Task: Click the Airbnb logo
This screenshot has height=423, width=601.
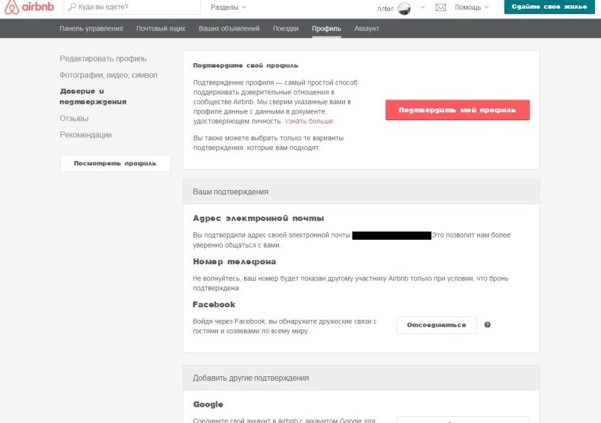Action: (29, 7)
